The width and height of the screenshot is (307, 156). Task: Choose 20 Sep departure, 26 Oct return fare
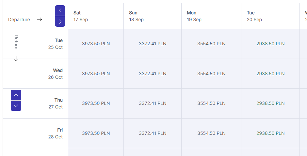(x=270, y=74)
